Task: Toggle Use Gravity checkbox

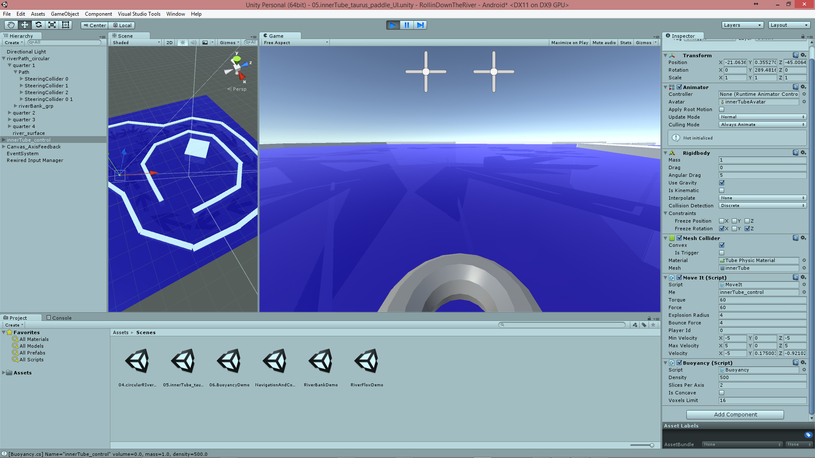Action: click(x=722, y=183)
